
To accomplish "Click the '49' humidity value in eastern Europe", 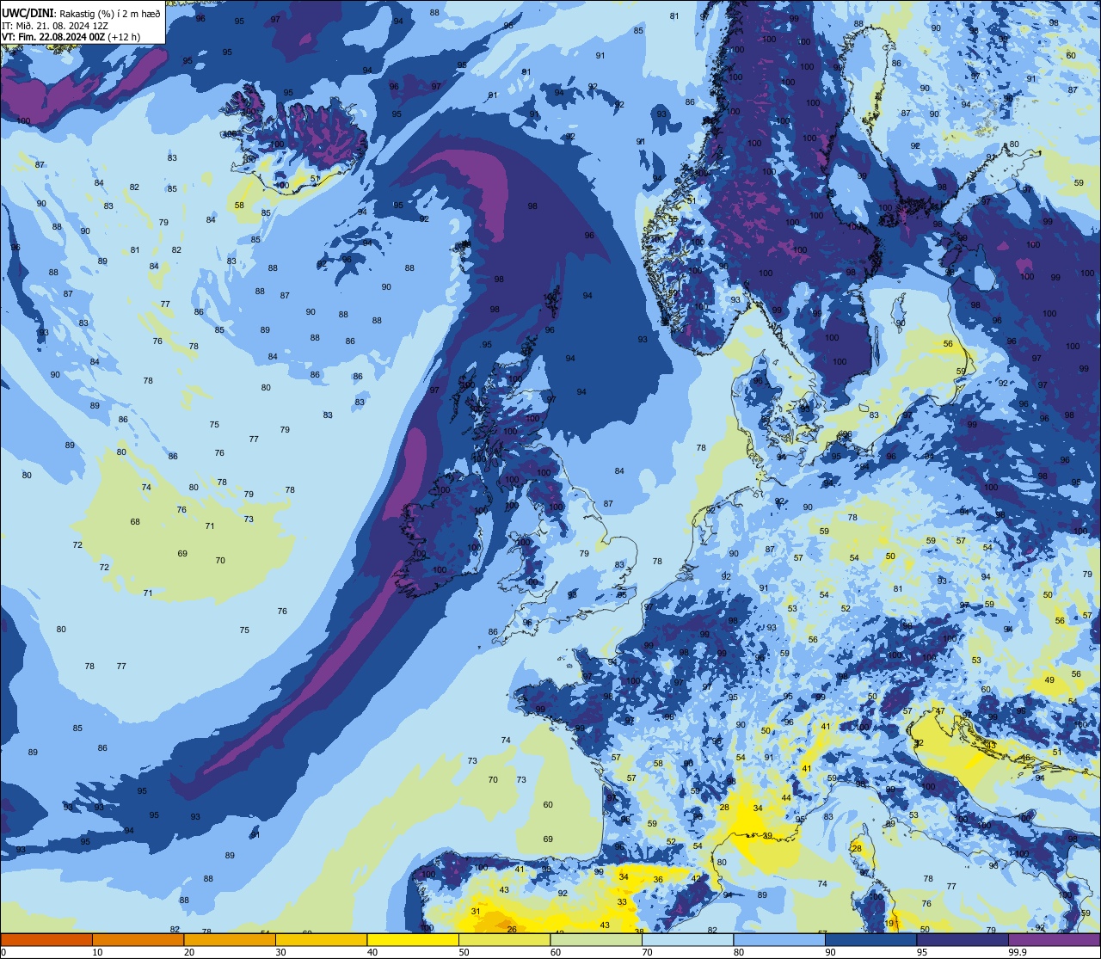I will [x=1049, y=679].
